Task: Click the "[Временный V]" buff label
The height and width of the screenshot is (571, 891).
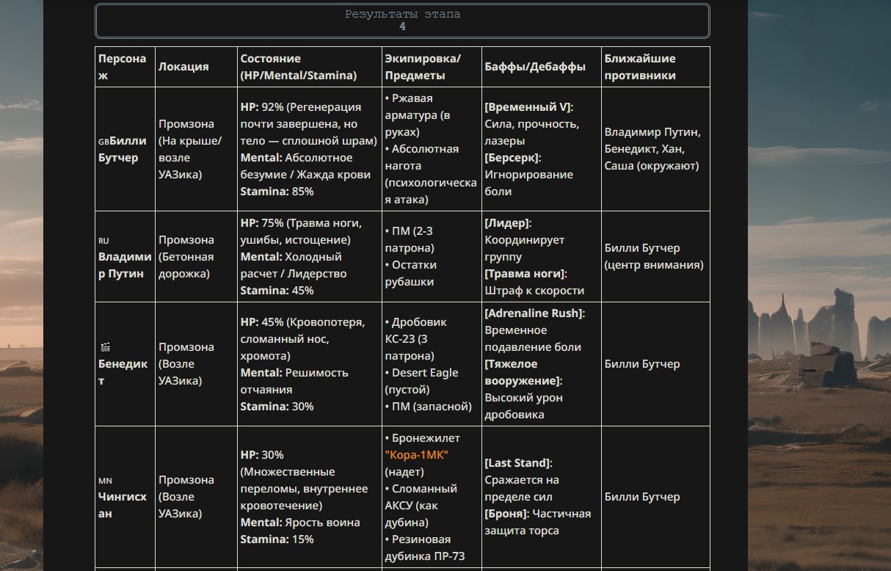Action: 528,107
